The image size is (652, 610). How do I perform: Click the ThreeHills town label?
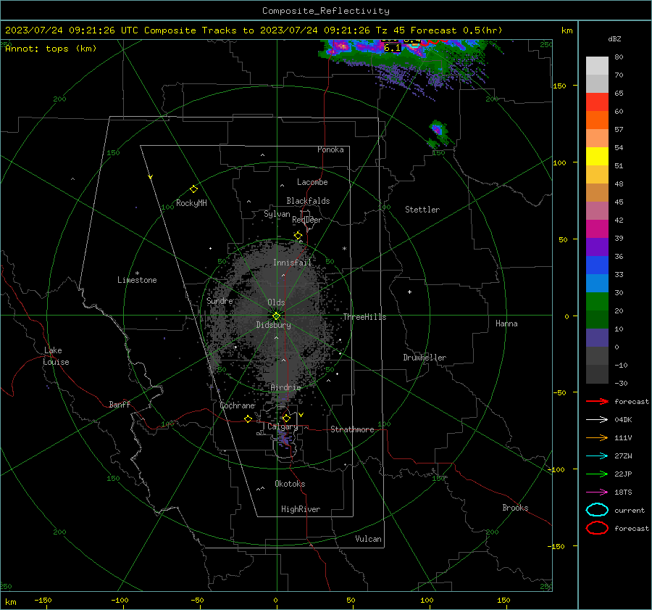(x=364, y=317)
